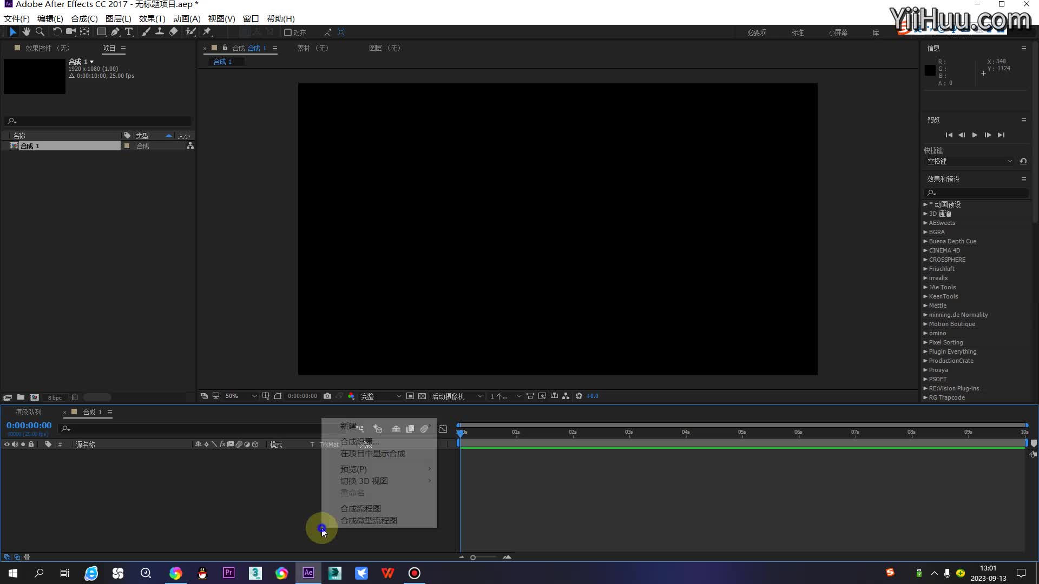Open grid and guide options icon
Screen dimensions: 1039x584
[x=265, y=396]
